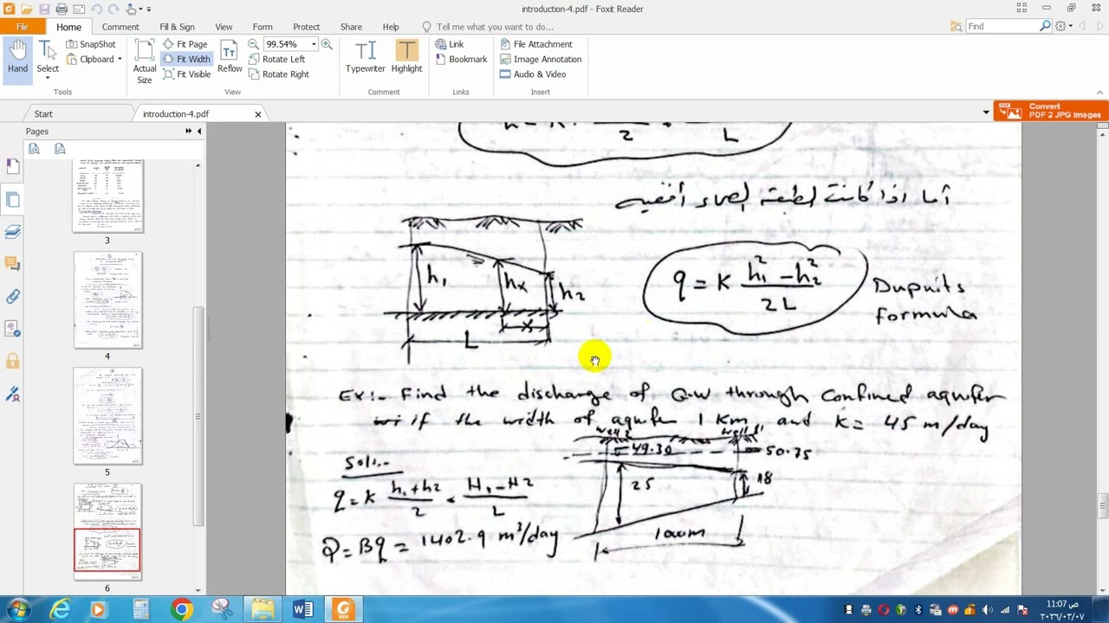Rotate the page left
Image resolution: width=1109 pixels, height=623 pixels.
tap(276, 59)
